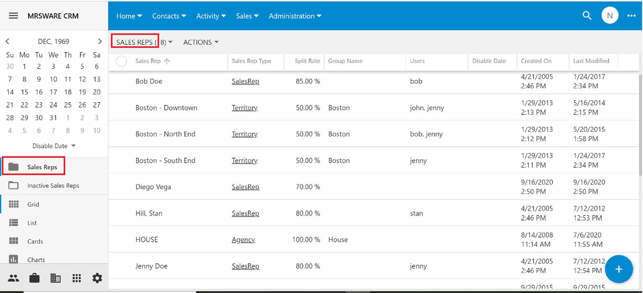Sort by the Split Rate column header

(x=307, y=61)
